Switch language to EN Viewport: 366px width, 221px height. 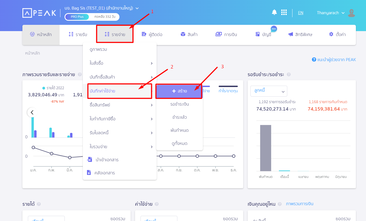[301, 13]
